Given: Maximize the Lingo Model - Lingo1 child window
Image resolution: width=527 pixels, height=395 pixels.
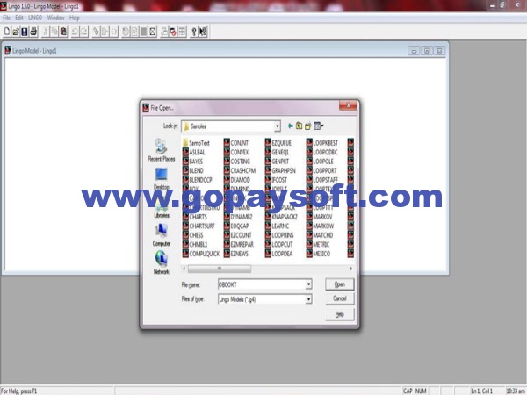Looking at the screenshot, I should click(427, 51).
